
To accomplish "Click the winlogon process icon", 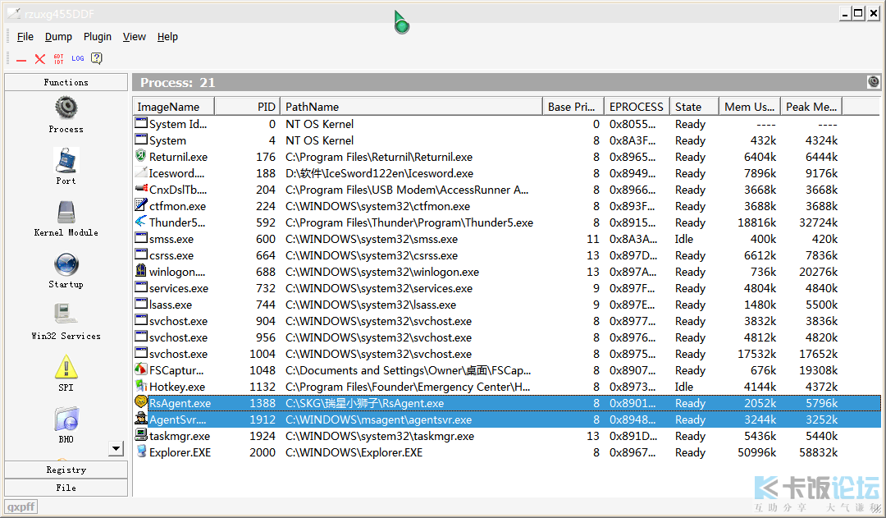I will (141, 270).
